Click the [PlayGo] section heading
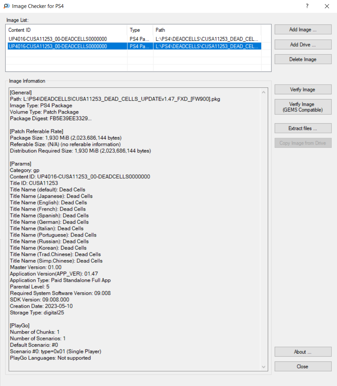 coord(19,326)
